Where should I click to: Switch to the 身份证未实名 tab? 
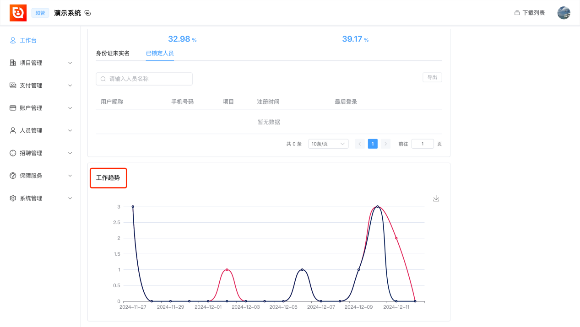[113, 53]
